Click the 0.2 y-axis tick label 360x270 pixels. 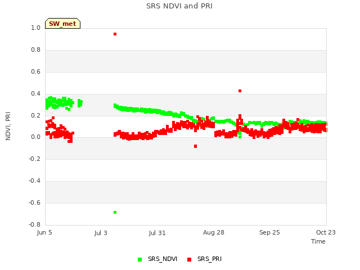tap(35, 115)
